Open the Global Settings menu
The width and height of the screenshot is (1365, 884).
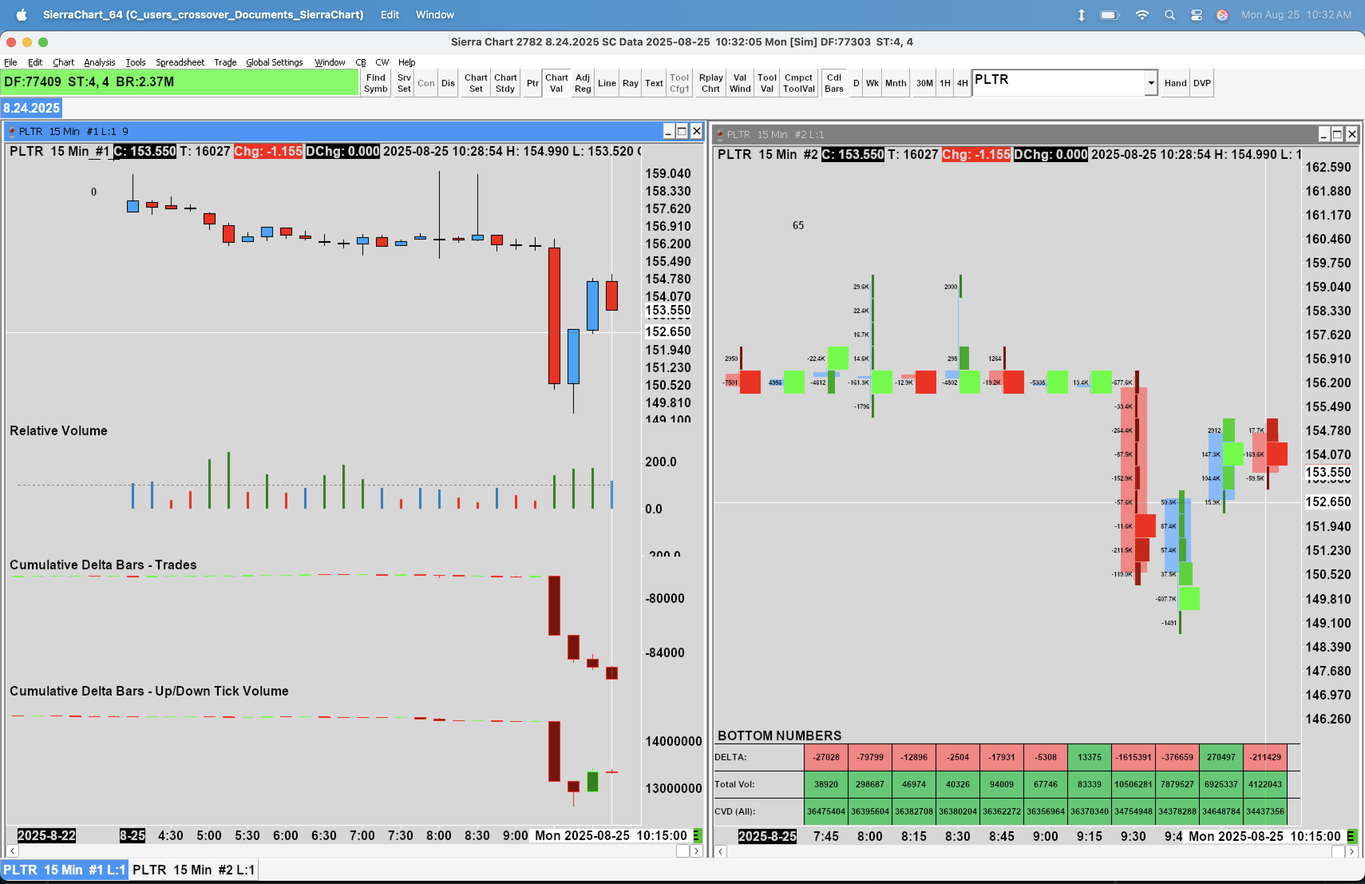click(274, 62)
